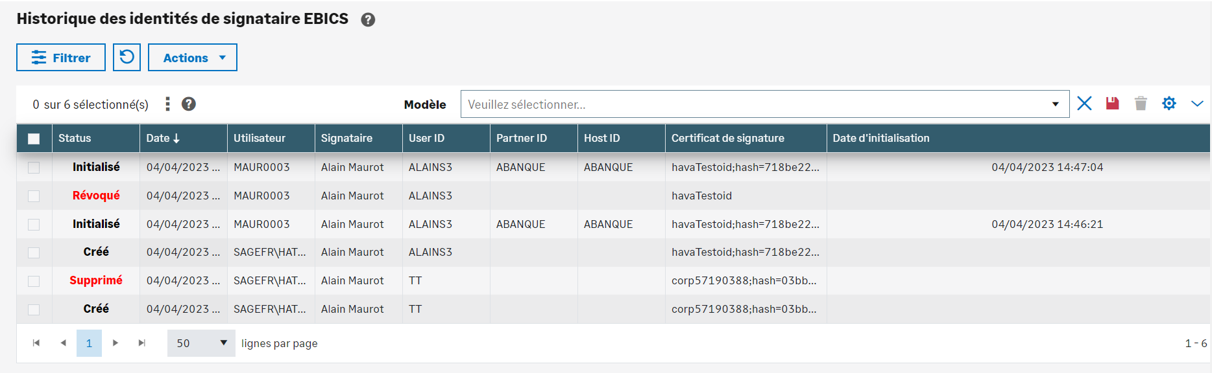This screenshot has width=1212, height=373.
Task: Open grid settings via the gear icon
Action: (1169, 104)
